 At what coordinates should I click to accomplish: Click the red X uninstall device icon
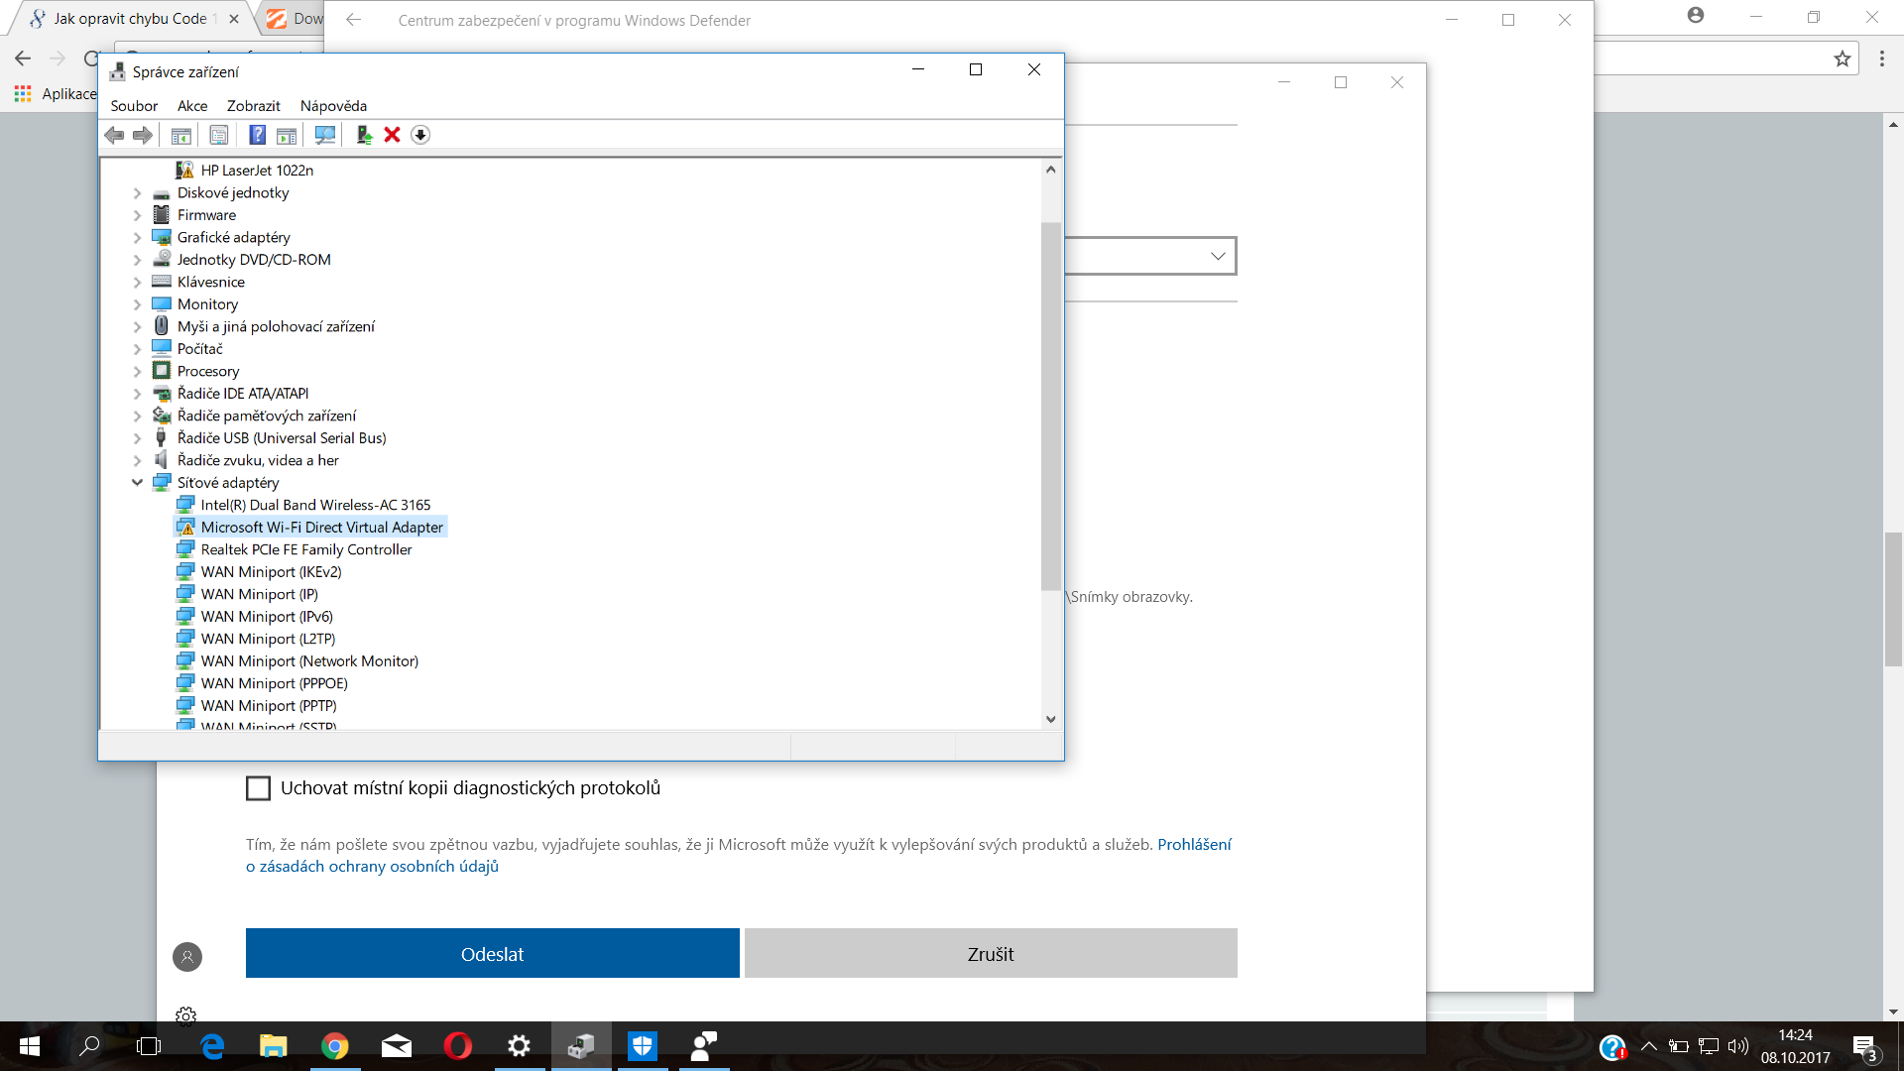[x=392, y=135]
